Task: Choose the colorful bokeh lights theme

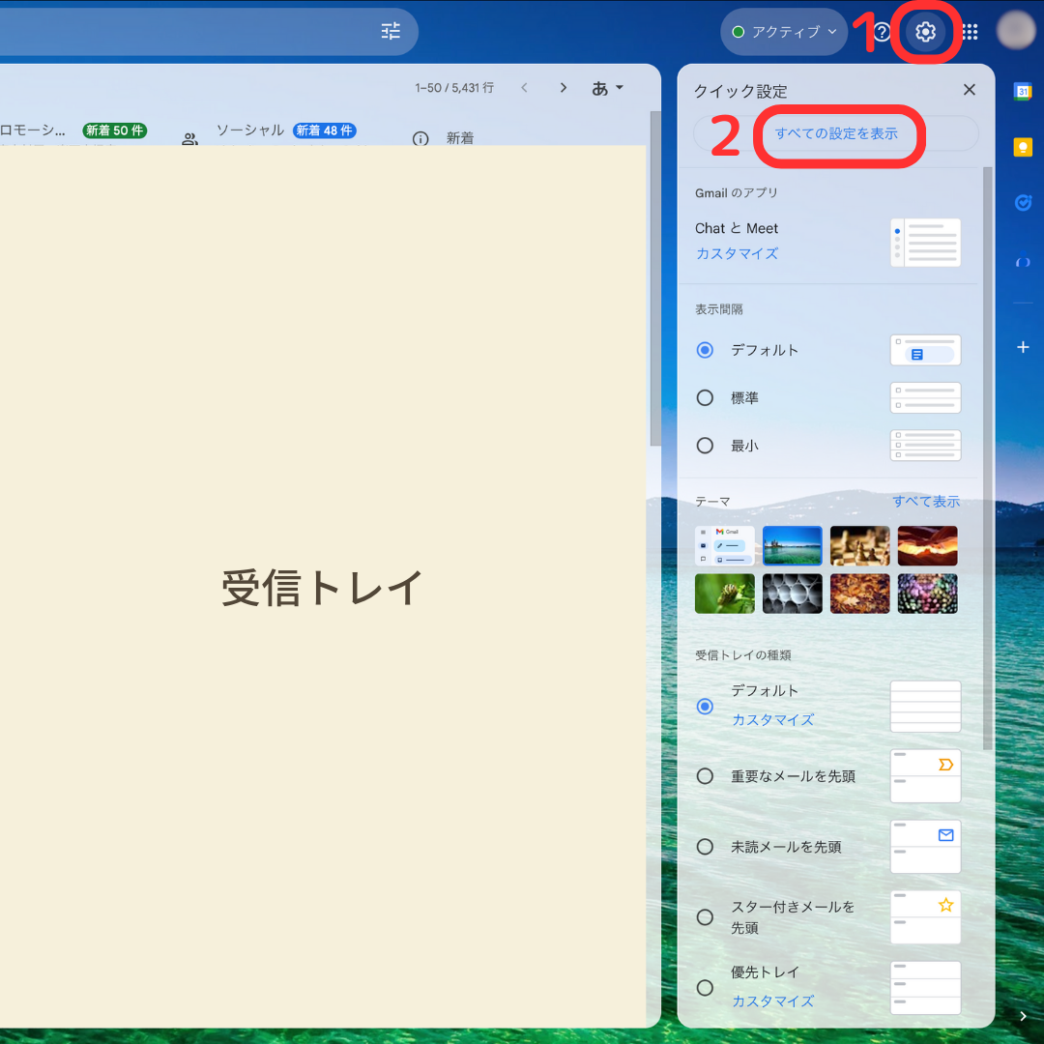Action: (x=927, y=594)
